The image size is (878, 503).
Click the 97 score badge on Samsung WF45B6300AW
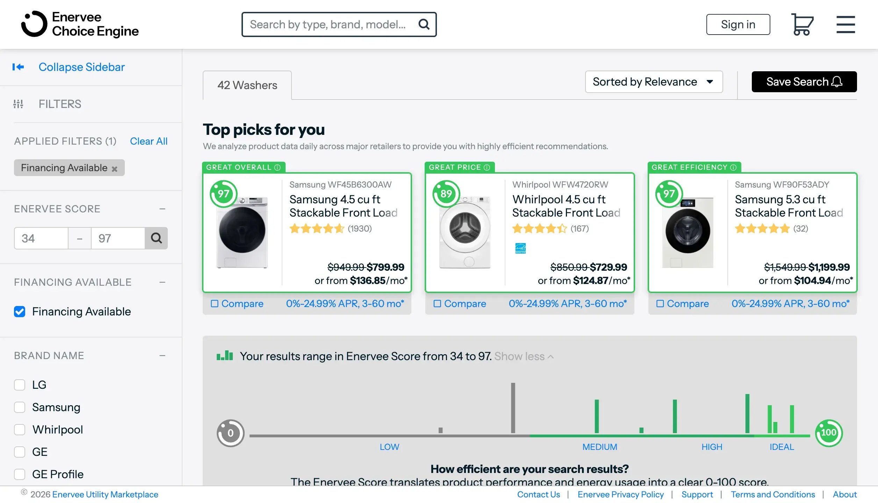pyautogui.click(x=224, y=194)
